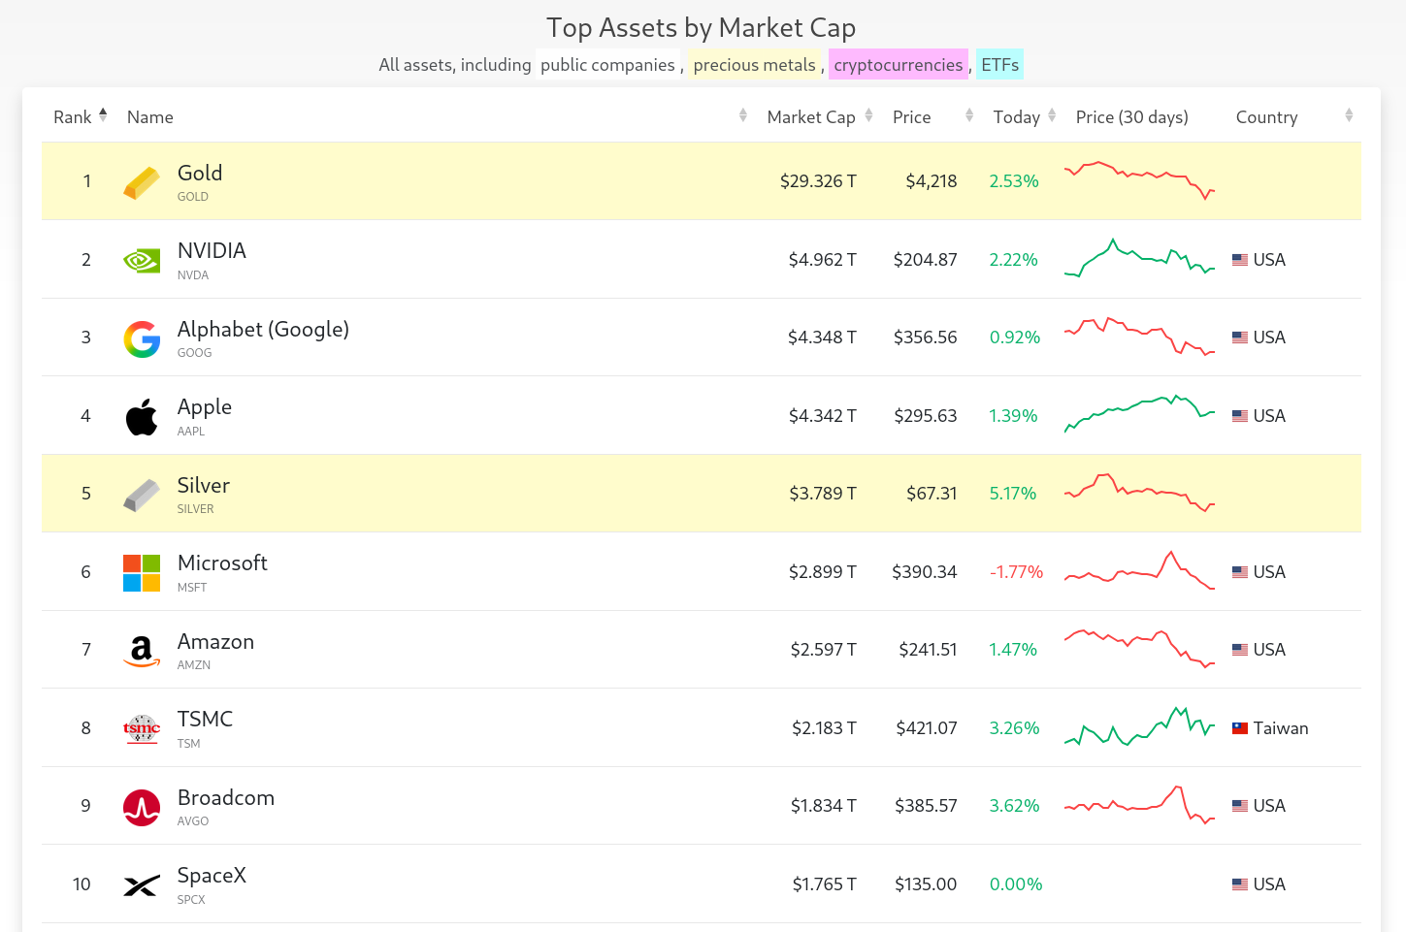The image size is (1406, 932).
Task: Open the Alphabet (Google) company link
Action: pyautogui.click(x=263, y=330)
